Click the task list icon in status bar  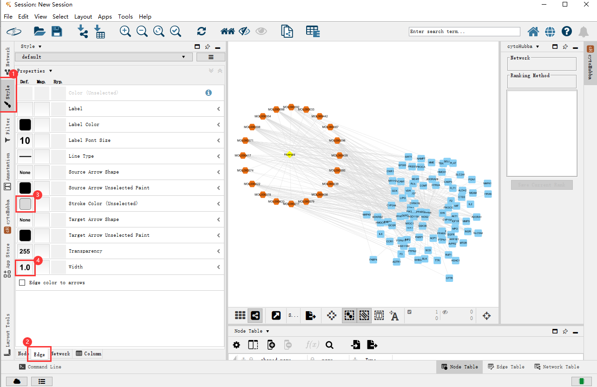pos(42,381)
